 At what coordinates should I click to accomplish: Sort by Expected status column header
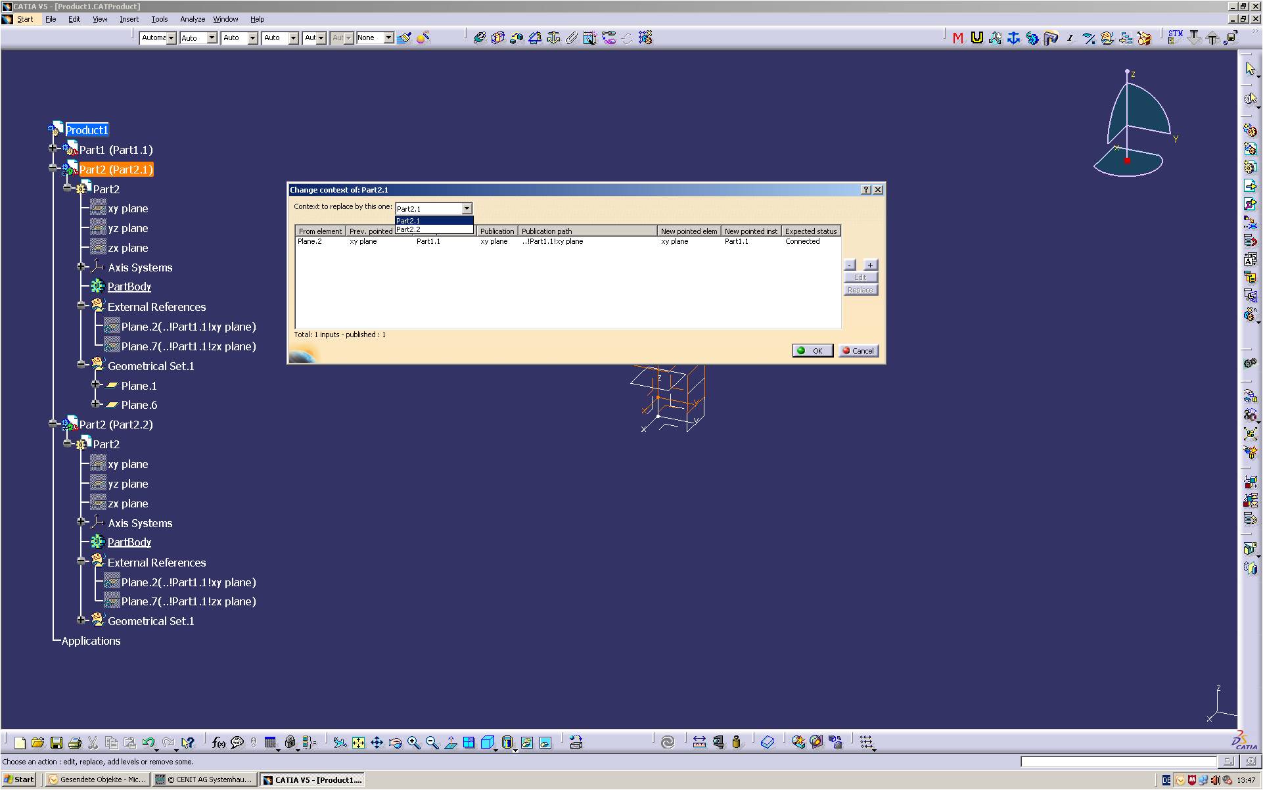[811, 231]
